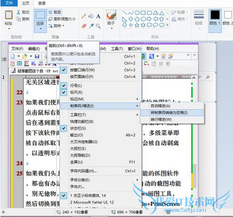This screenshot has width=233, height=217.
Task: Expand the 制表符/缩进(I) submenu entry
Action: [101, 106]
